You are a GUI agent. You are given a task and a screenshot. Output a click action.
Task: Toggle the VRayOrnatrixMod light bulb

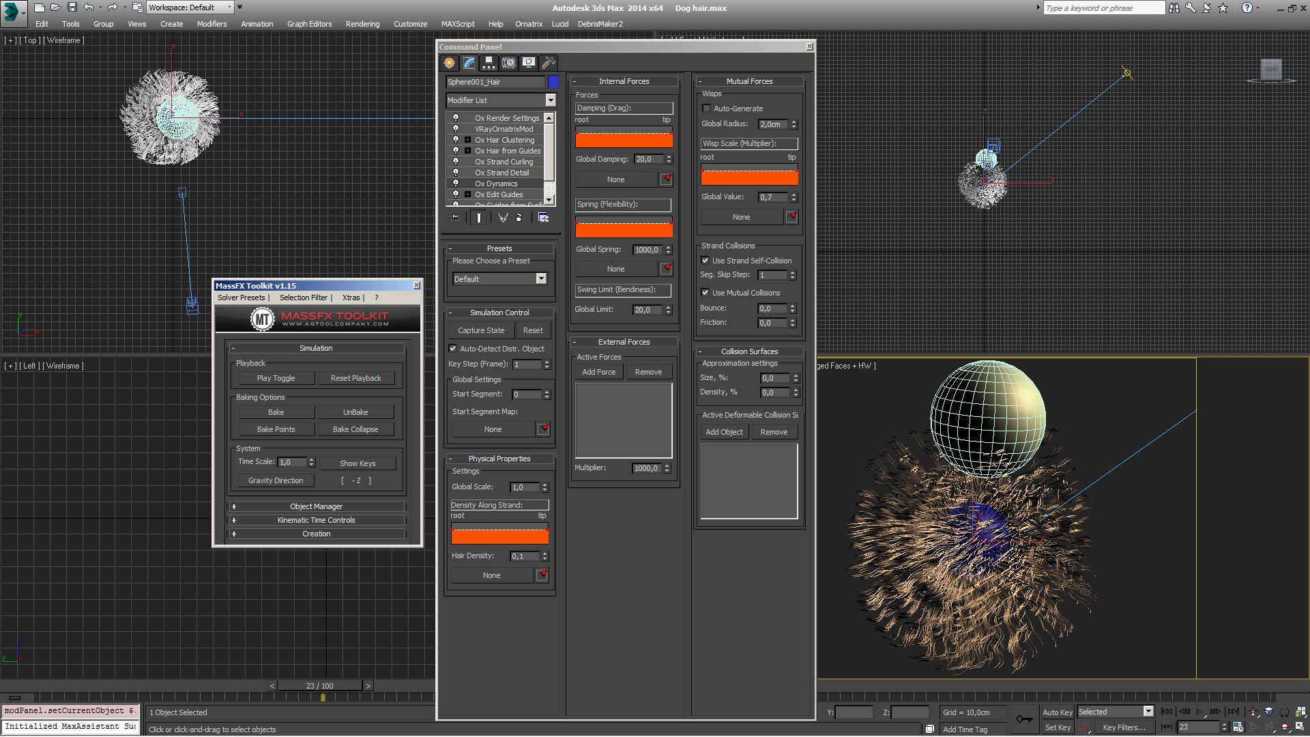pyautogui.click(x=456, y=129)
